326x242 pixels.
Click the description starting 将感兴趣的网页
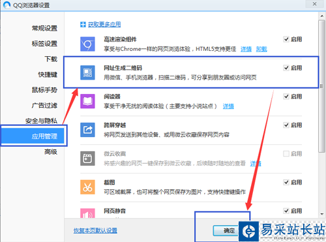coord(175,164)
